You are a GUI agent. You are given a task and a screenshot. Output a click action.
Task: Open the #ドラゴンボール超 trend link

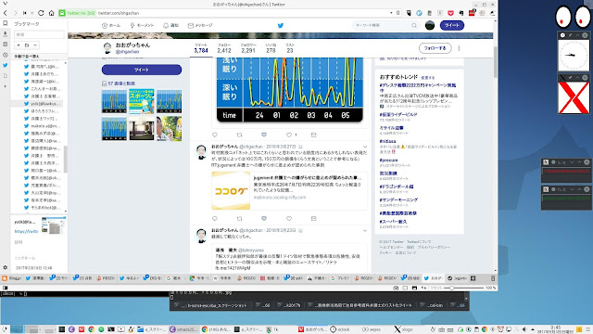pyautogui.click(x=397, y=186)
